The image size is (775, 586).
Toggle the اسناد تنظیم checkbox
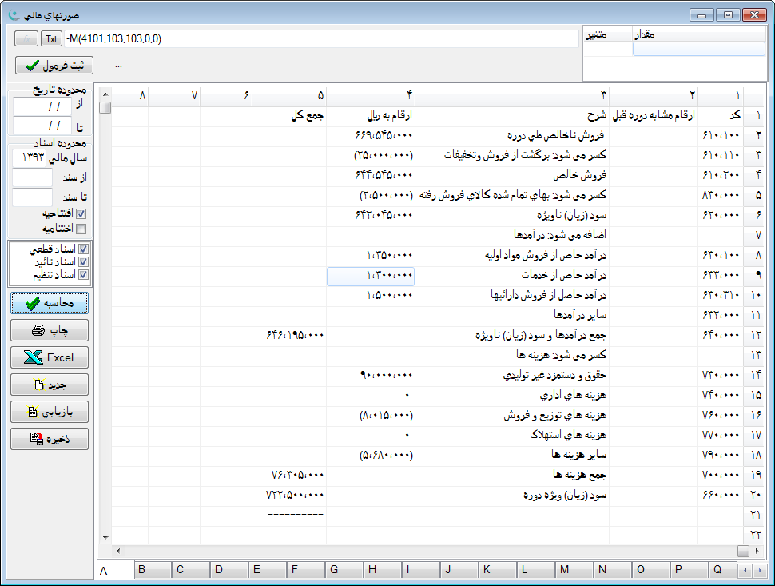84,275
